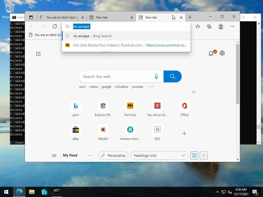Open the Pornhub quick link tile

point(130,109)
